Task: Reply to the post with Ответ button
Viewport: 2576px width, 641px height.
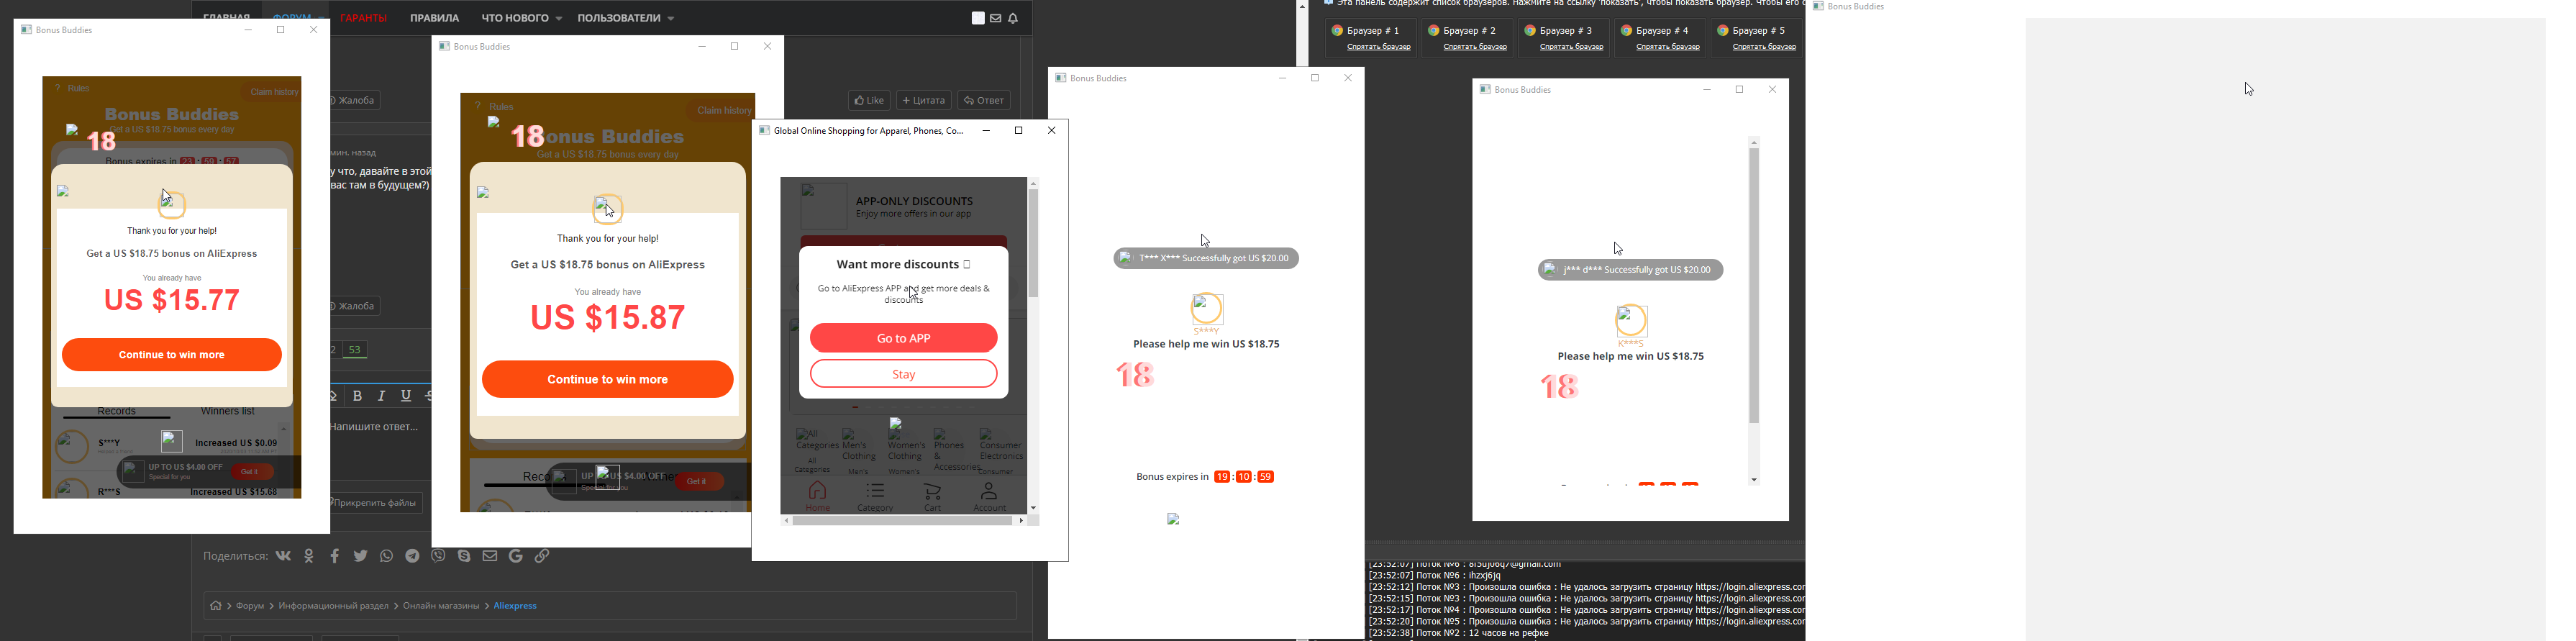Action: [x=985, y=101]
